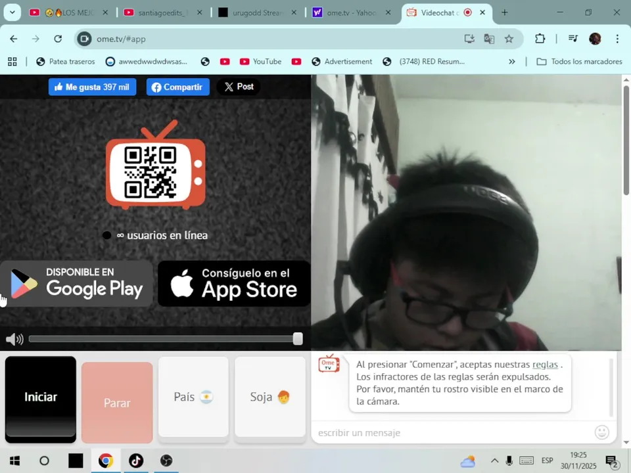Expand hidden bookmarks with double chevron
Image resolution: width=631 pixels, height=473 pixels.
tap(511, 62)
